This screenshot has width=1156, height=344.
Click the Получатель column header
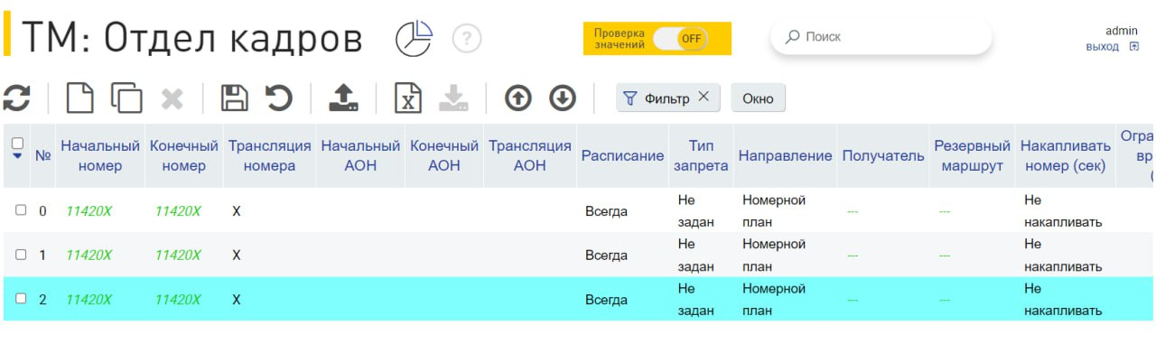(x=883, y=155)
